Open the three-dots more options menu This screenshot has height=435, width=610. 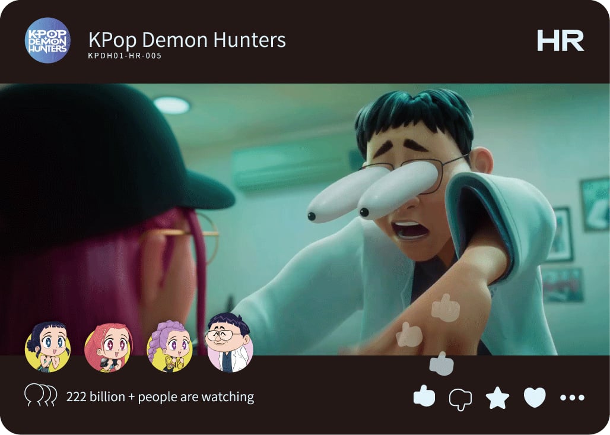(x=572, y=398)
